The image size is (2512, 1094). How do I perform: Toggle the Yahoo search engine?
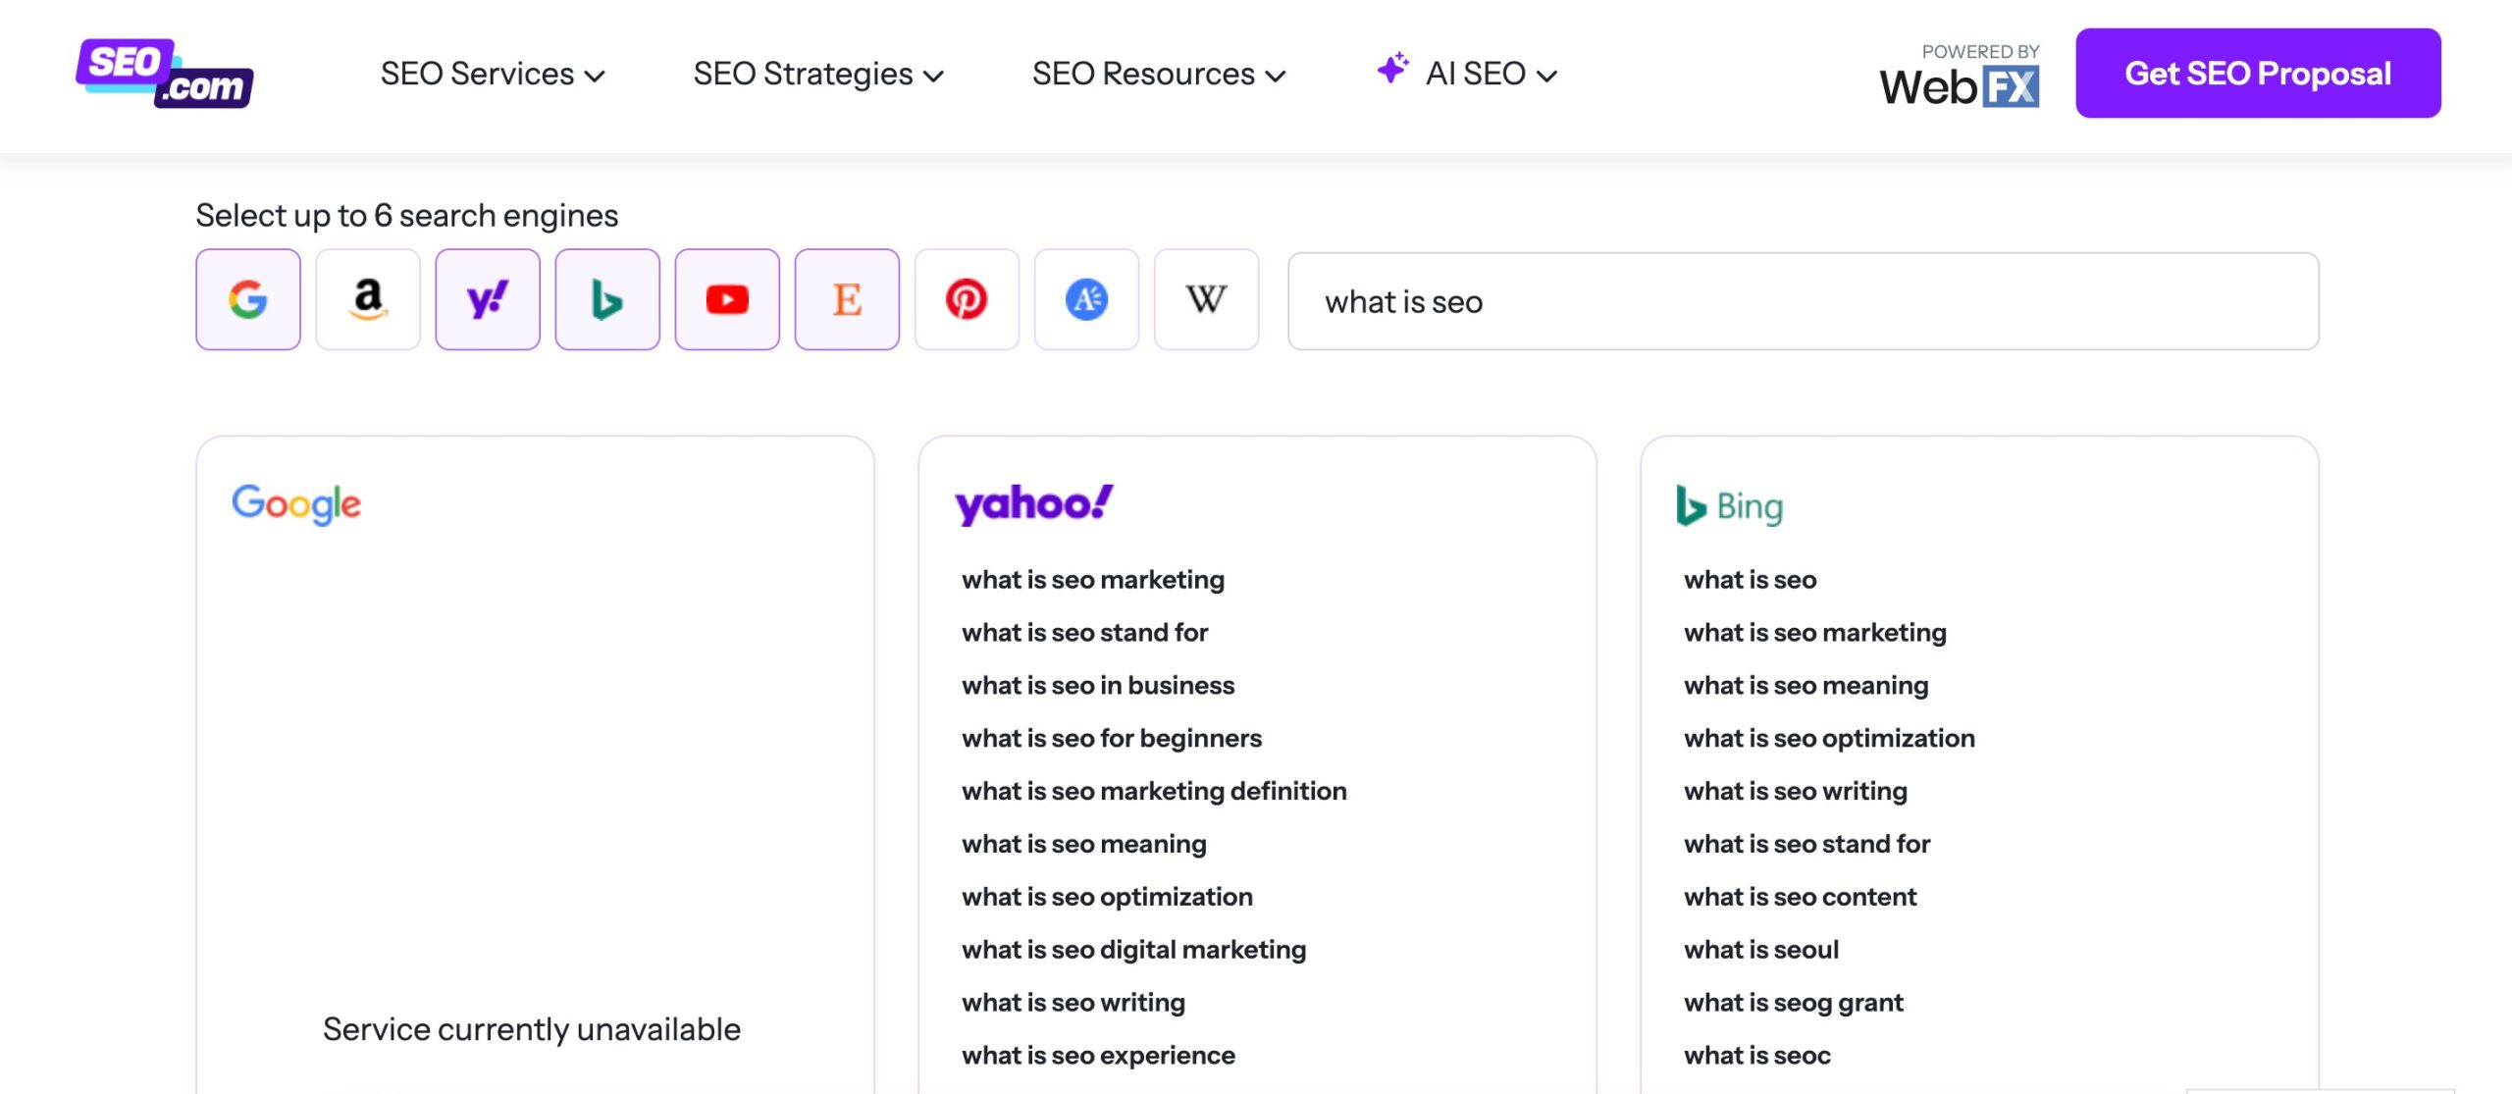[488, 299]
